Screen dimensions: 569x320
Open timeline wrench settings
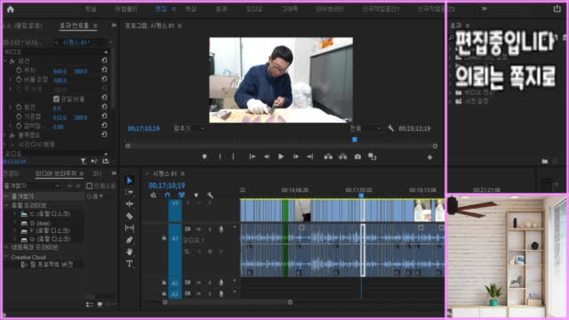point(210,196)
